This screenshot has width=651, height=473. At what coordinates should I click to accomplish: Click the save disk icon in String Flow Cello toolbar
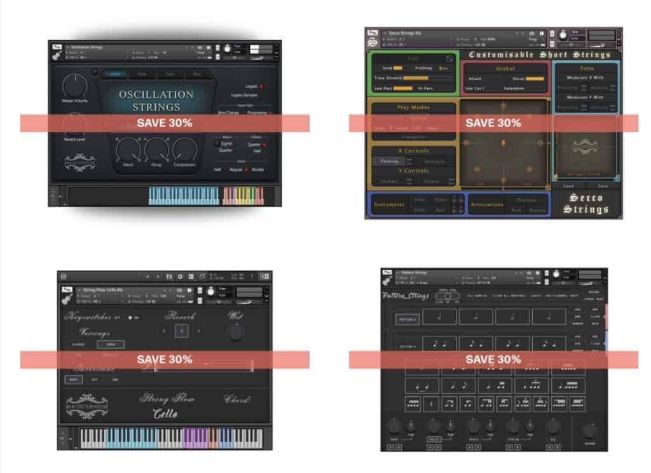tap(169, 277)
